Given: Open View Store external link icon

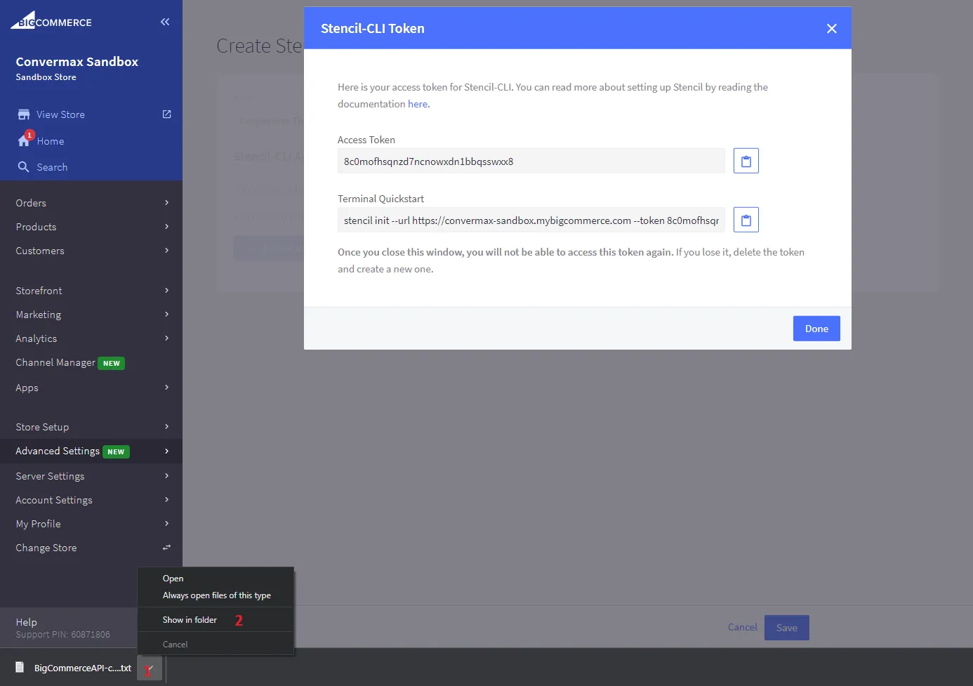Looking at the screenshot, I should tap(166, 114).
